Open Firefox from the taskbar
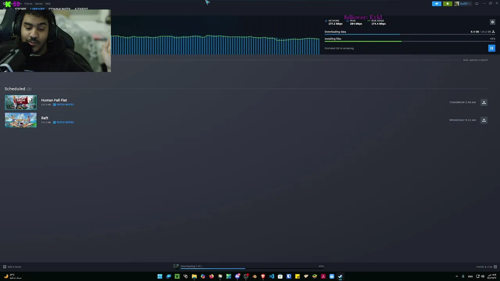 (211, 276)
